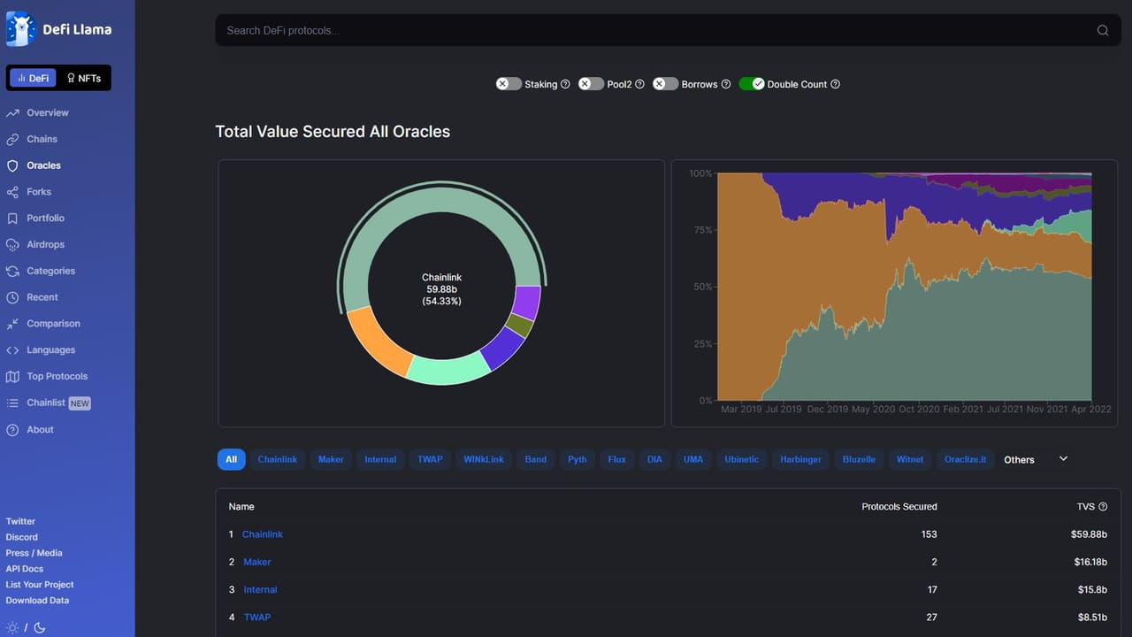The height and width of the screenshot is (637, 1132).
Task: Turn on the Borrows toggle
Action: tap(665, 84)
